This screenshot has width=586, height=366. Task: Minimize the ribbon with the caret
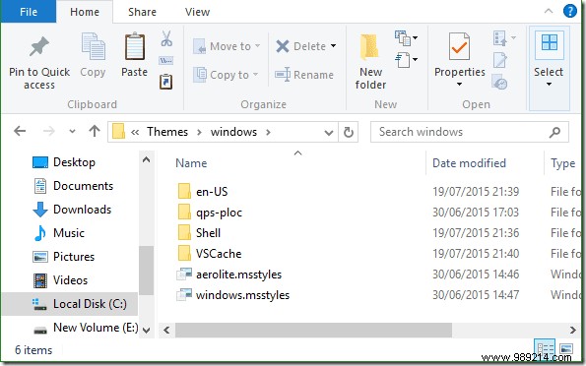click(549, 11)
